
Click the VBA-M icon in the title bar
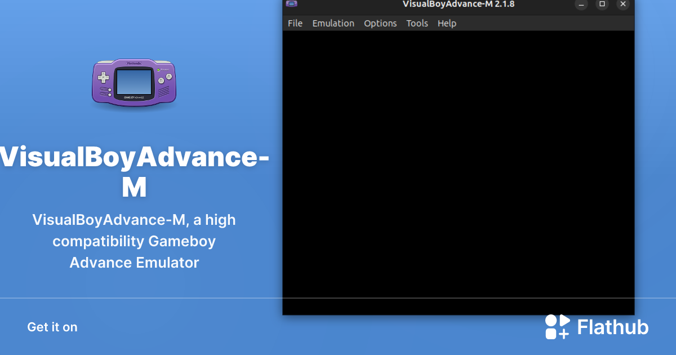point(291,4)
